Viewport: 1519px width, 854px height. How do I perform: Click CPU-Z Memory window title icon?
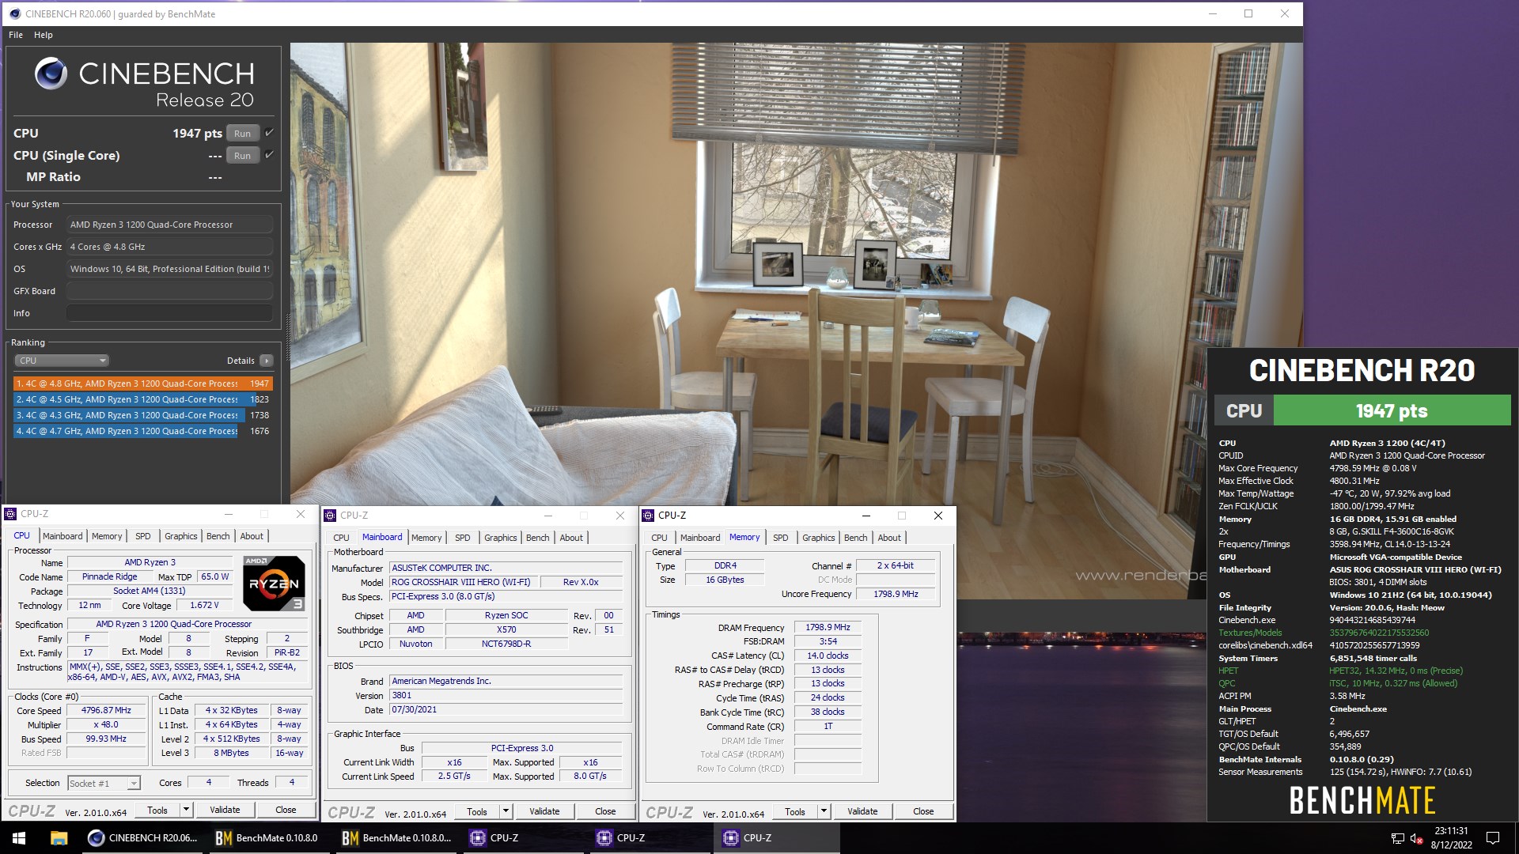[x=648, y=516]
